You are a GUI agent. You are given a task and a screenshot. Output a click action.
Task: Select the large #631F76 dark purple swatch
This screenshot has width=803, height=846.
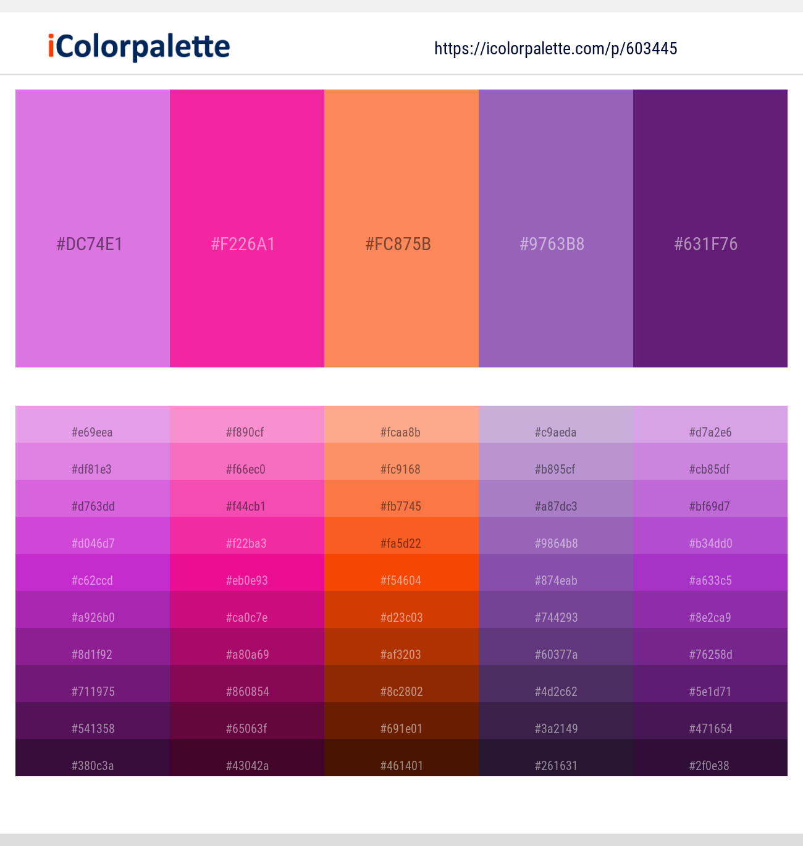[710, 228]
